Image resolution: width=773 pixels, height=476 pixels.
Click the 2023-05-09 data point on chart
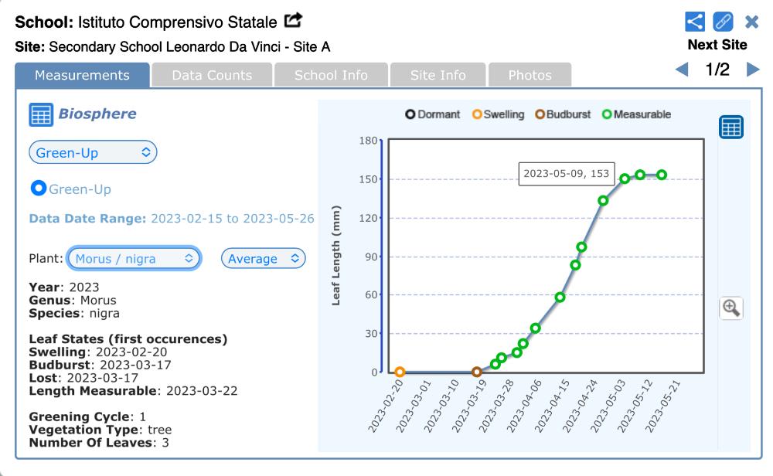pos(640,175)
